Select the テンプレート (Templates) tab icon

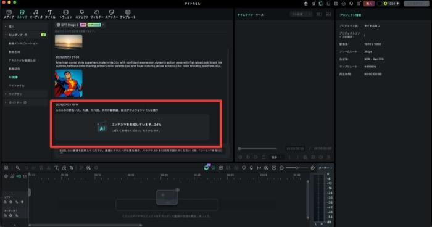pos(128,12)
